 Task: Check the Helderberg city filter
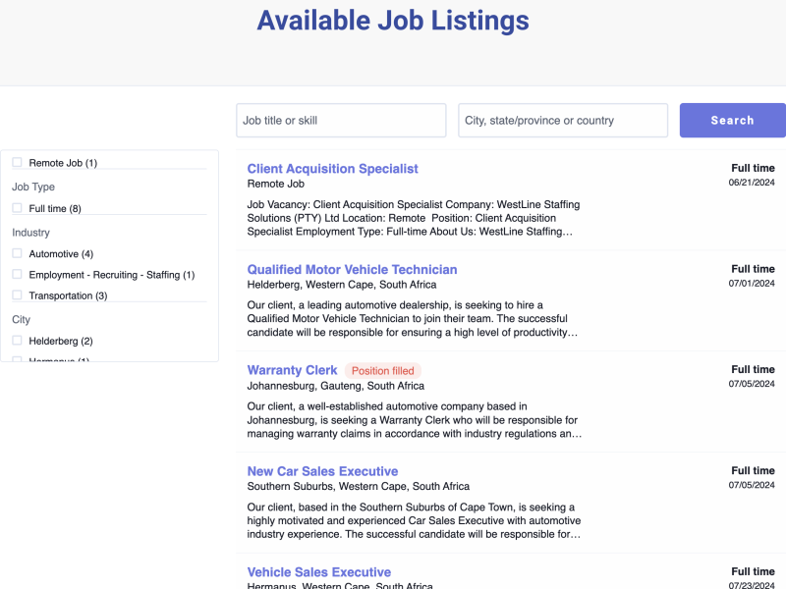[17, 341]
